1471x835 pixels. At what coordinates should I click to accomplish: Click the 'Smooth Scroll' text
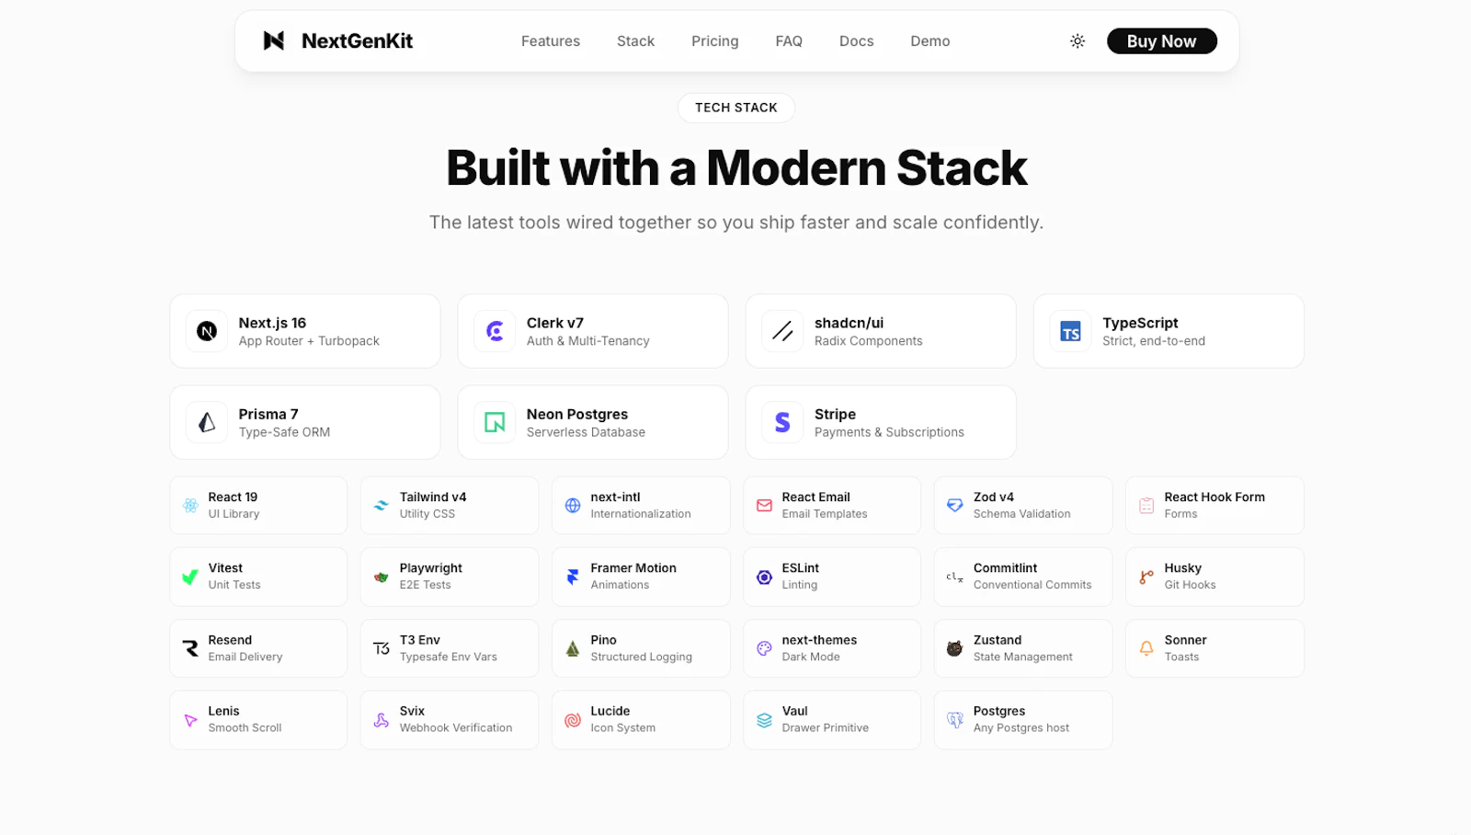coord(245,727)
